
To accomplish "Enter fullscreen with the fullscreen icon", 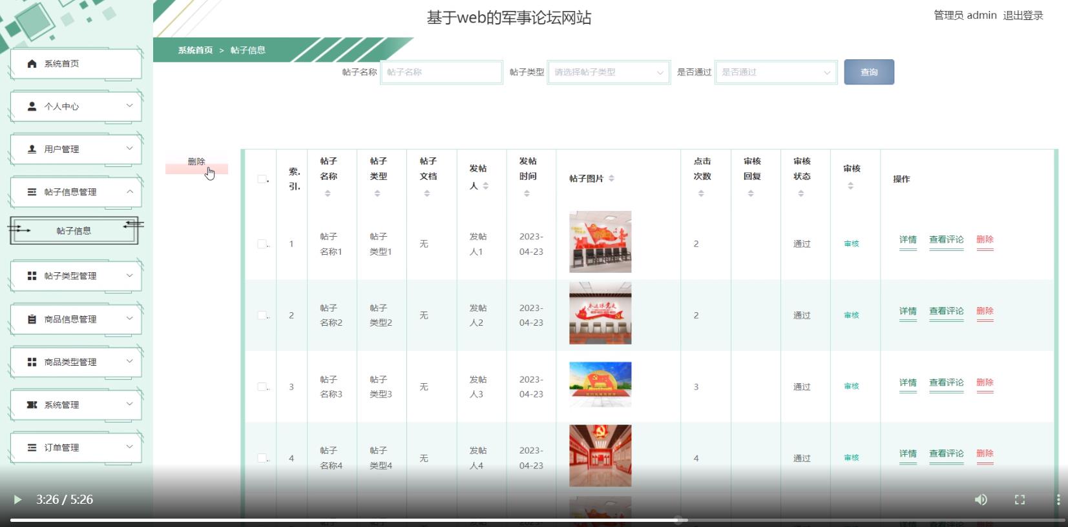I will [1020, 499].
